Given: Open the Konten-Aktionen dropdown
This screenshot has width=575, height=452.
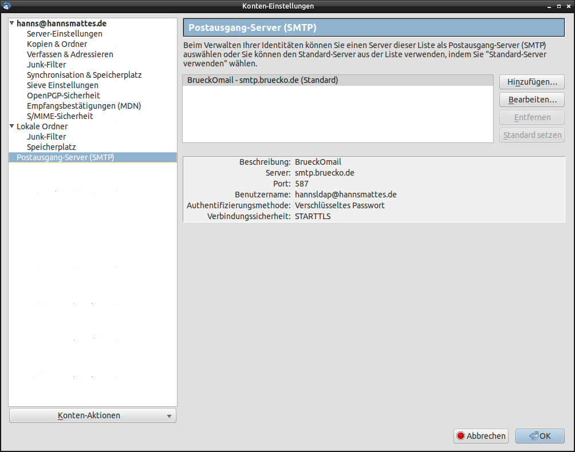Looking at the screenshot, I should point(93,415).
